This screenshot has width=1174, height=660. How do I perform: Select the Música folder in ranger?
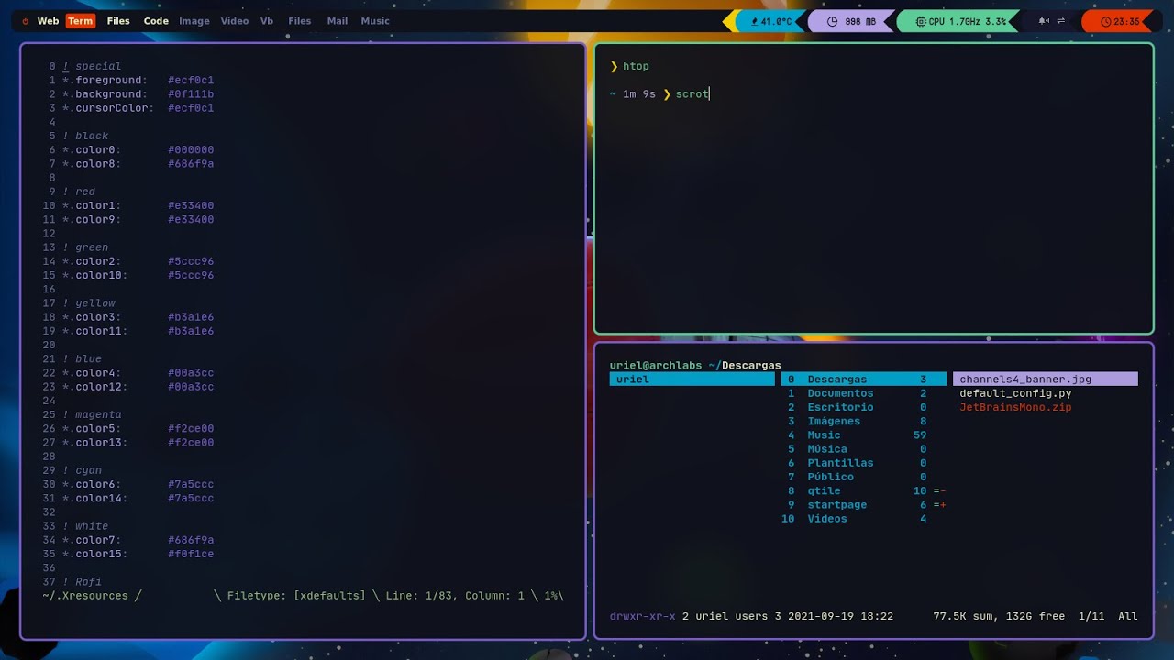pyautogui.click(x=863, y=449)
